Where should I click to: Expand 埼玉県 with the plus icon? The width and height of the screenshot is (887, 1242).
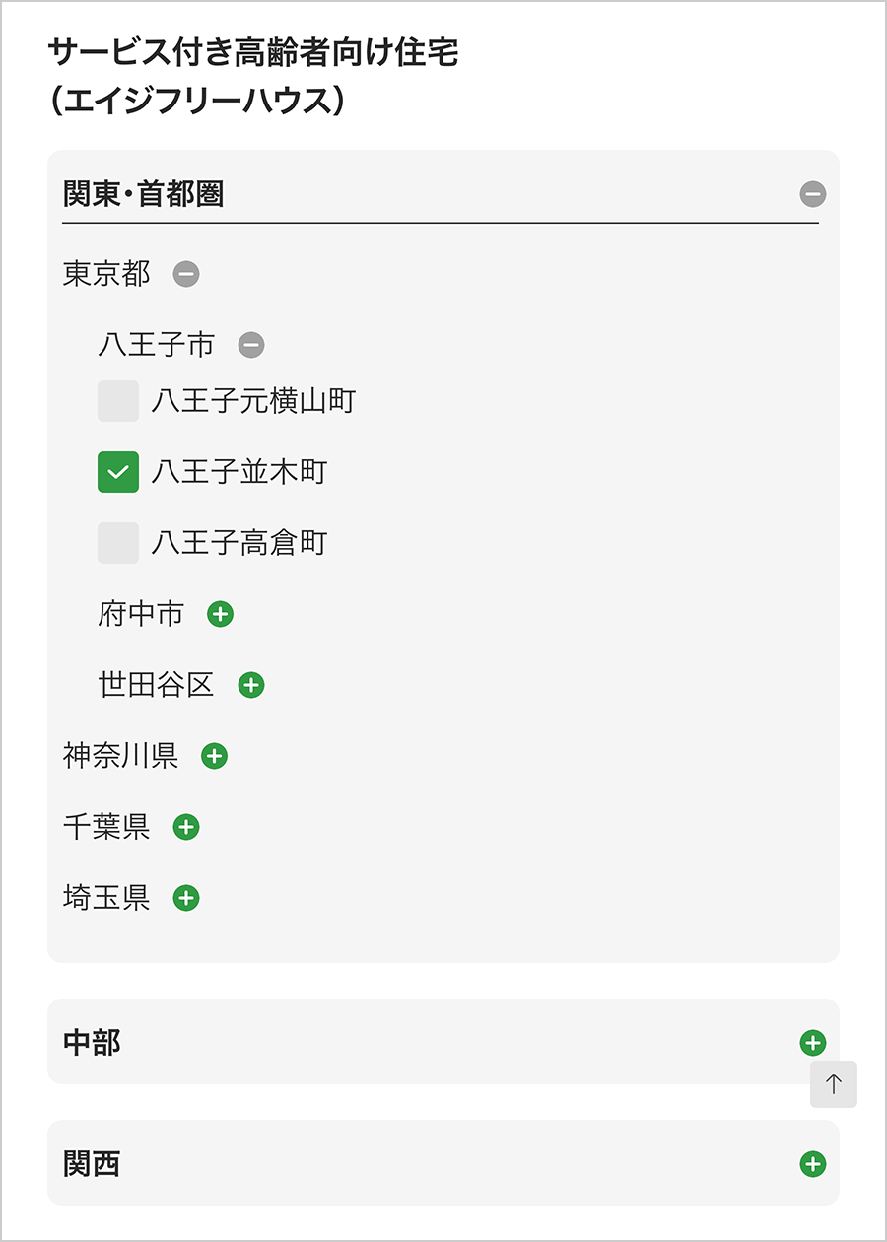pos(186,898)
